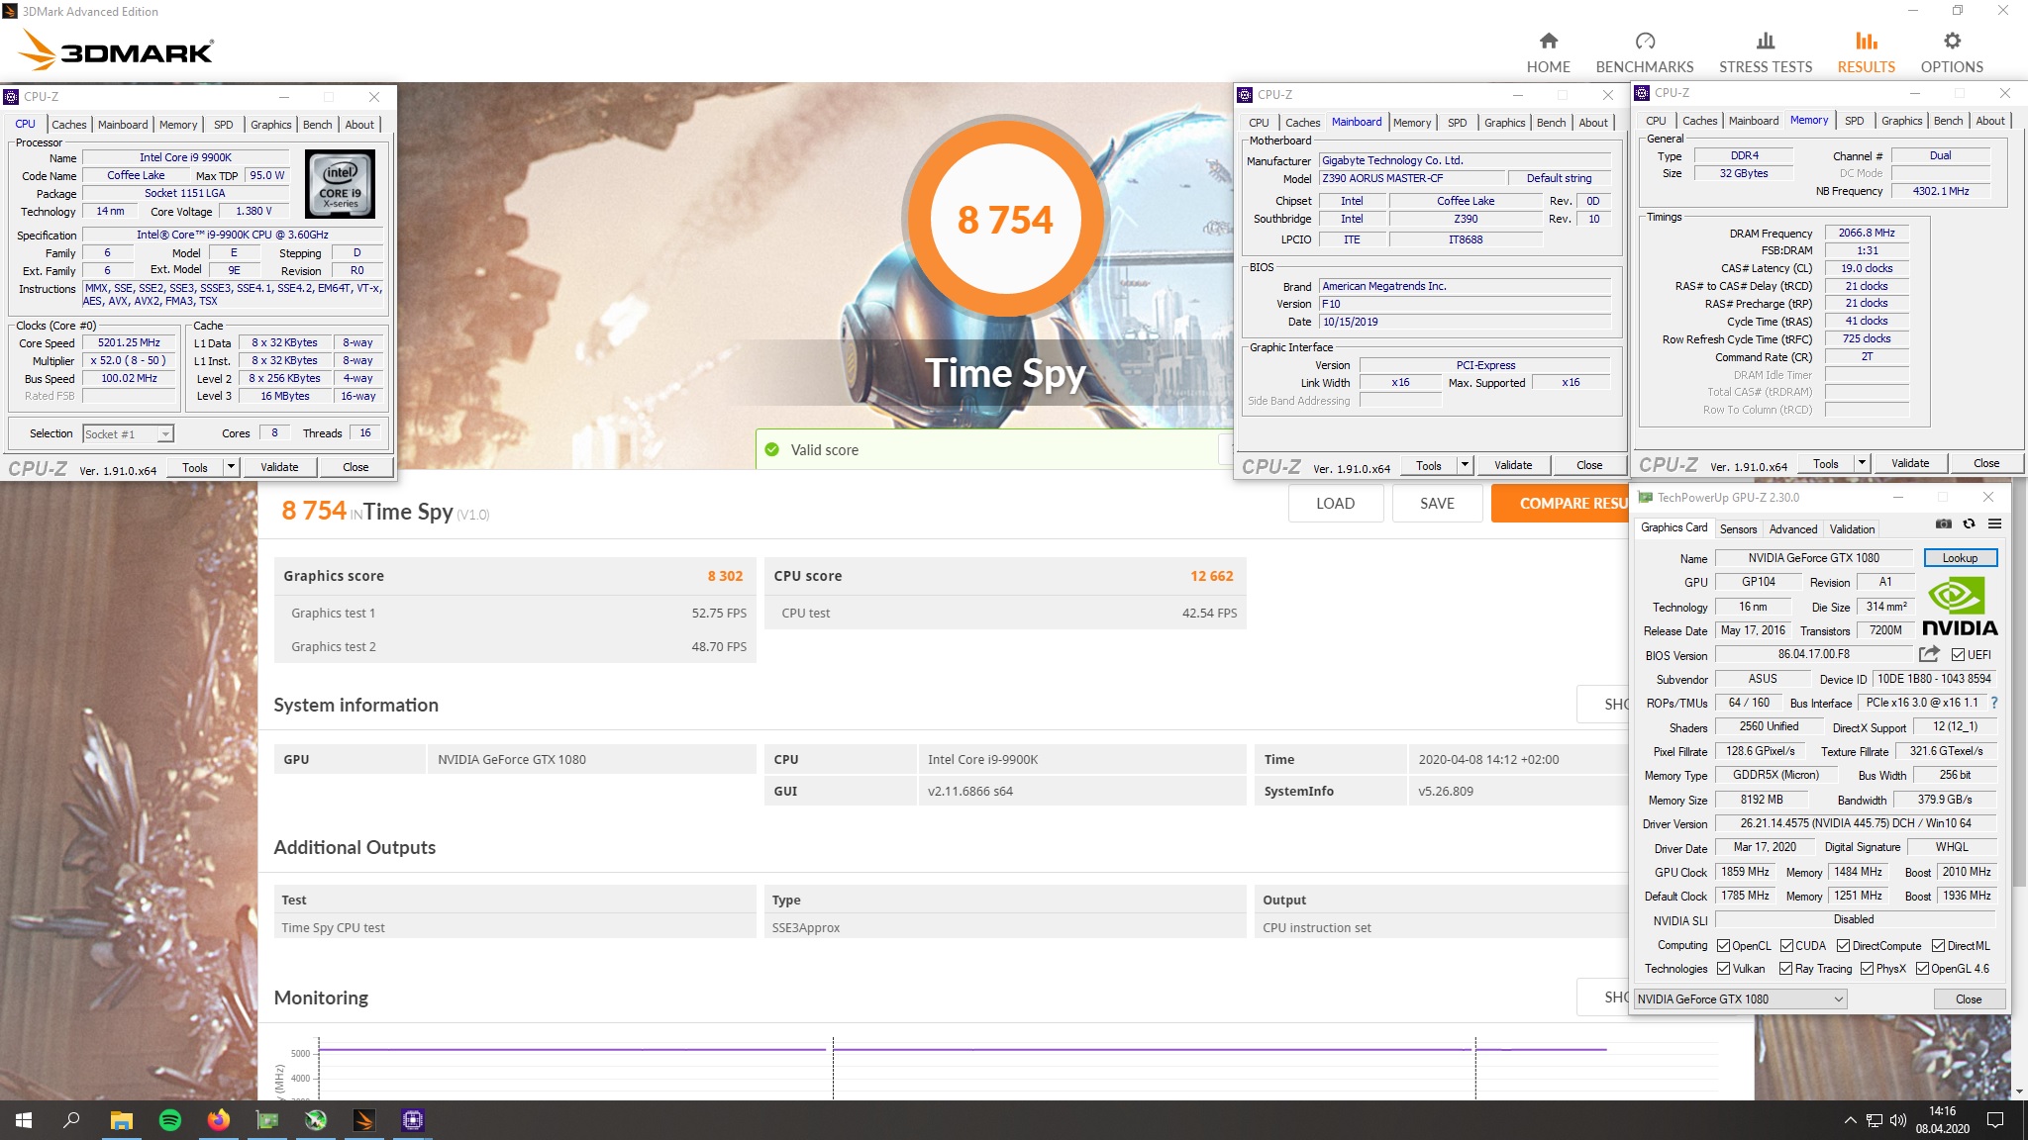Viewport: 2028px width, 1140px height.
Task: Click the Graphics score 8 302 value
Action: (725, 575)
